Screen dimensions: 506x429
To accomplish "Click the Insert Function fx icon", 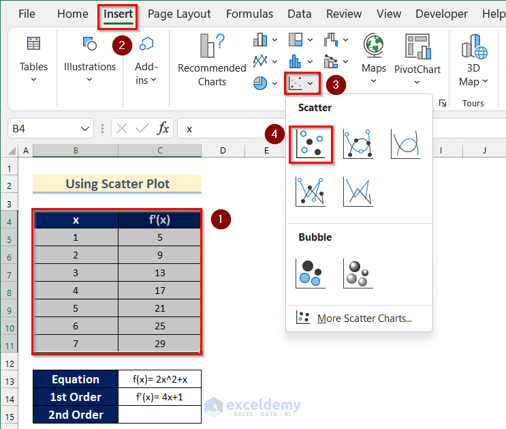I will pos(163,129).
